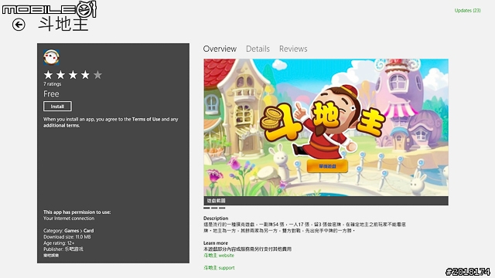Select the first screenshot page indicator
The width and height of the screenshot is (495, 278).
(207, 208)
